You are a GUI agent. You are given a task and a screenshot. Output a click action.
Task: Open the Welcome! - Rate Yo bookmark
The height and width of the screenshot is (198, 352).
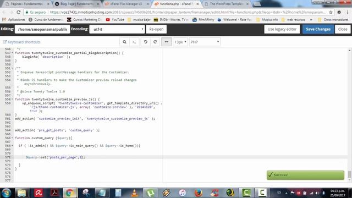tap(235, 20)
